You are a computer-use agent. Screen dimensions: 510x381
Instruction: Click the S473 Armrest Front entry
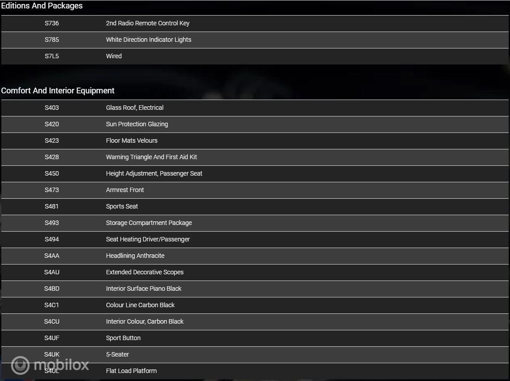click(255, 190)
